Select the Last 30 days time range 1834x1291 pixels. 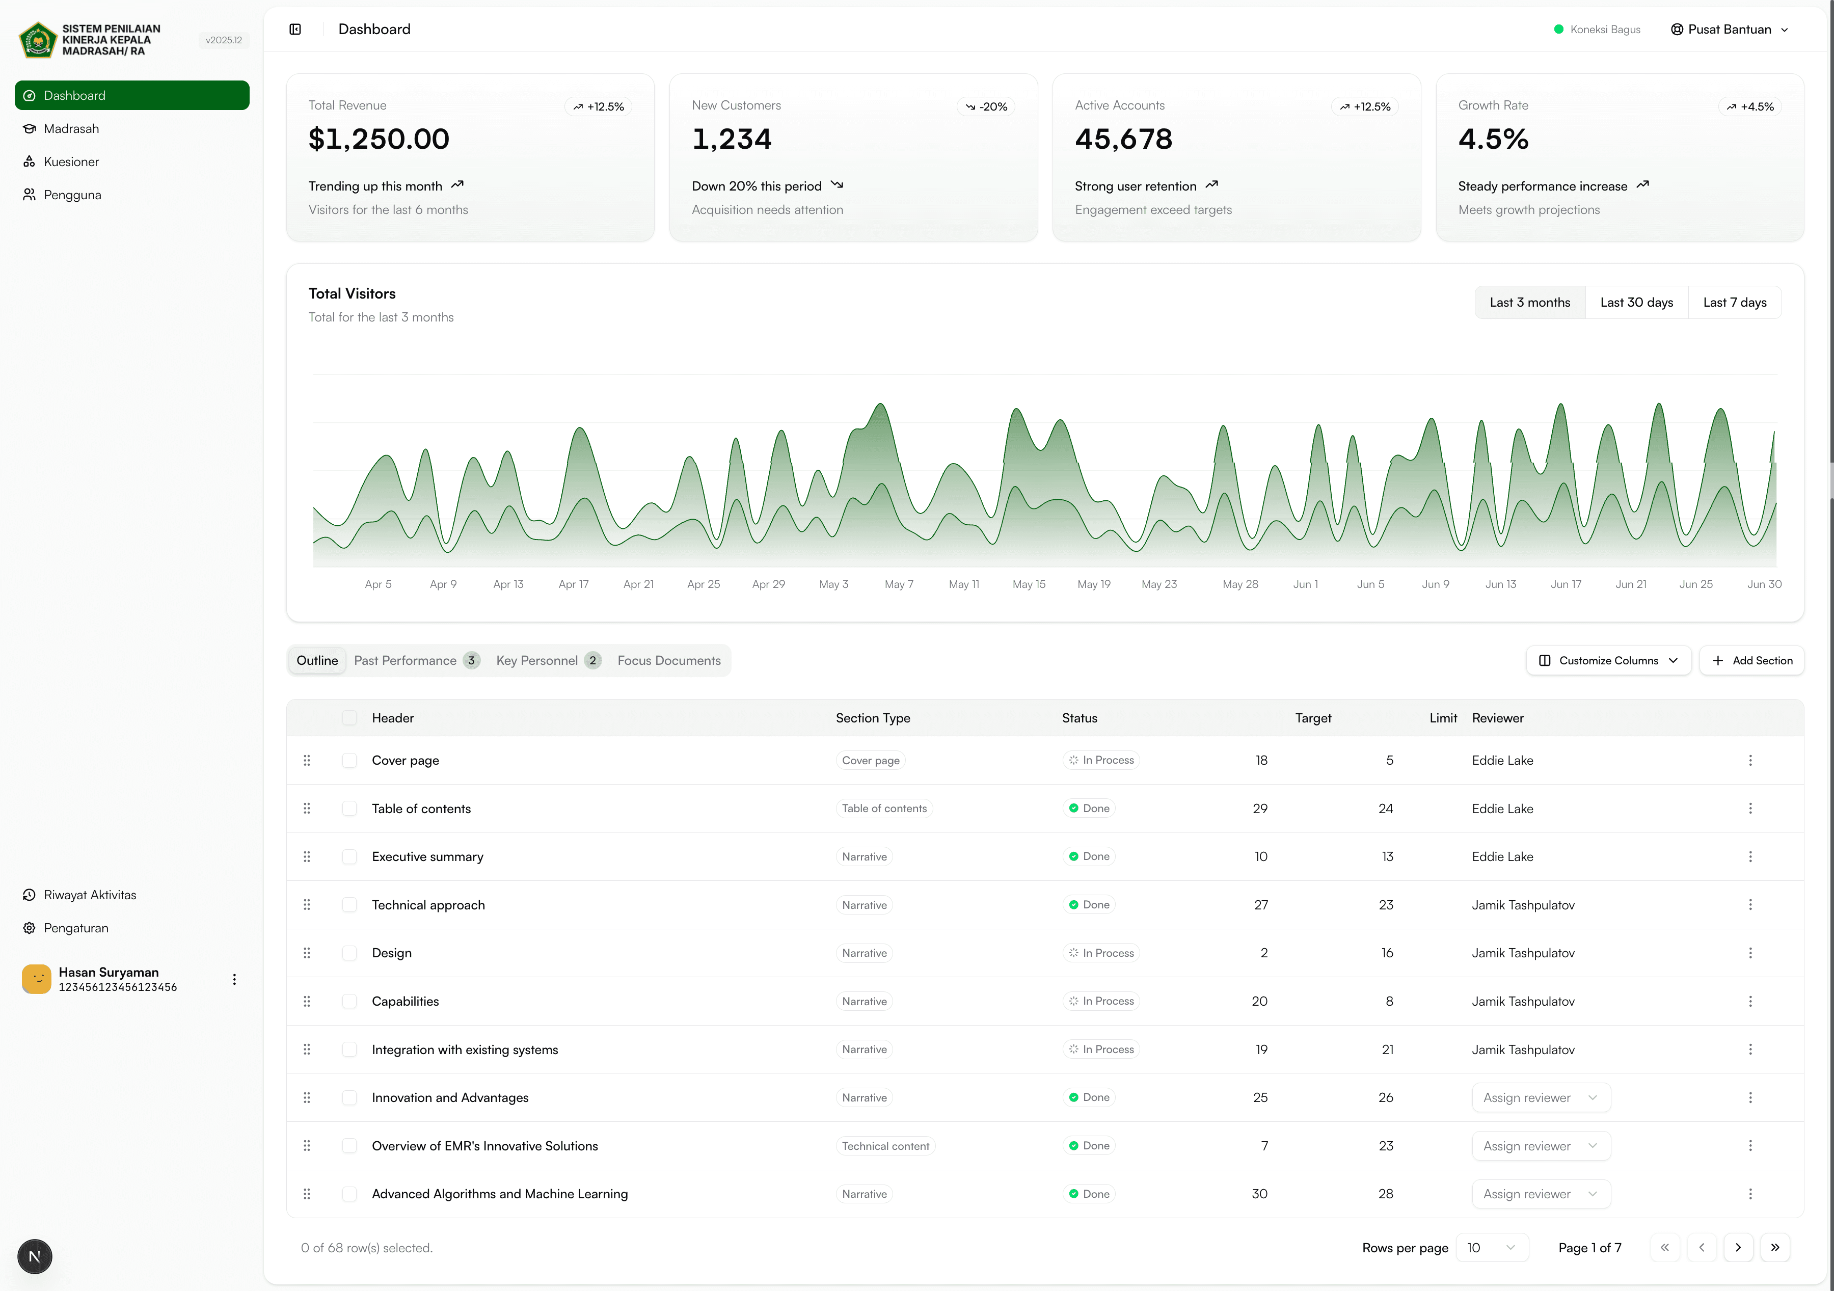coord(1636,302)
